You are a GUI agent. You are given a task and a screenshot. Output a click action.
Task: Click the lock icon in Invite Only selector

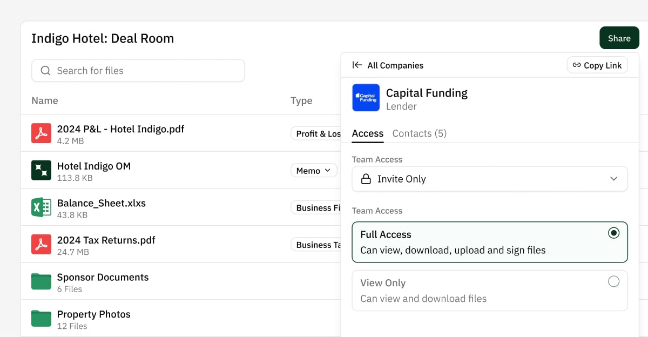click(366, 179)
